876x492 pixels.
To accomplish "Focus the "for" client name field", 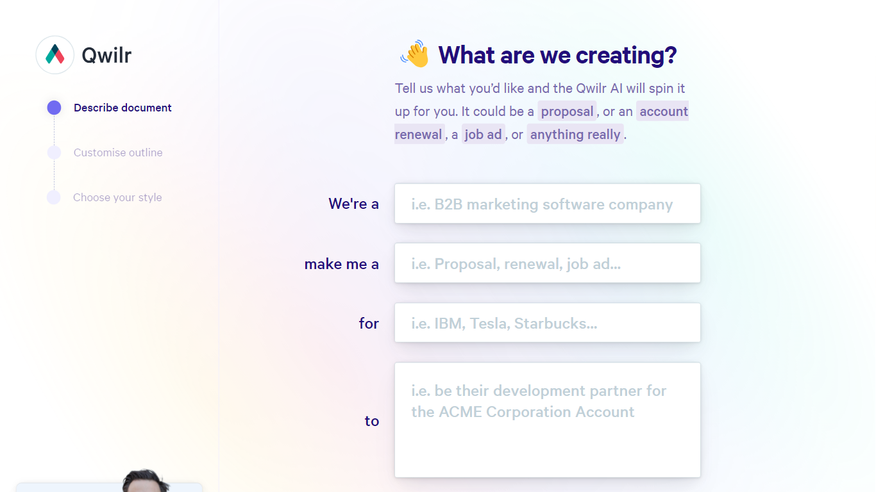I will click(x=548, y=323).
